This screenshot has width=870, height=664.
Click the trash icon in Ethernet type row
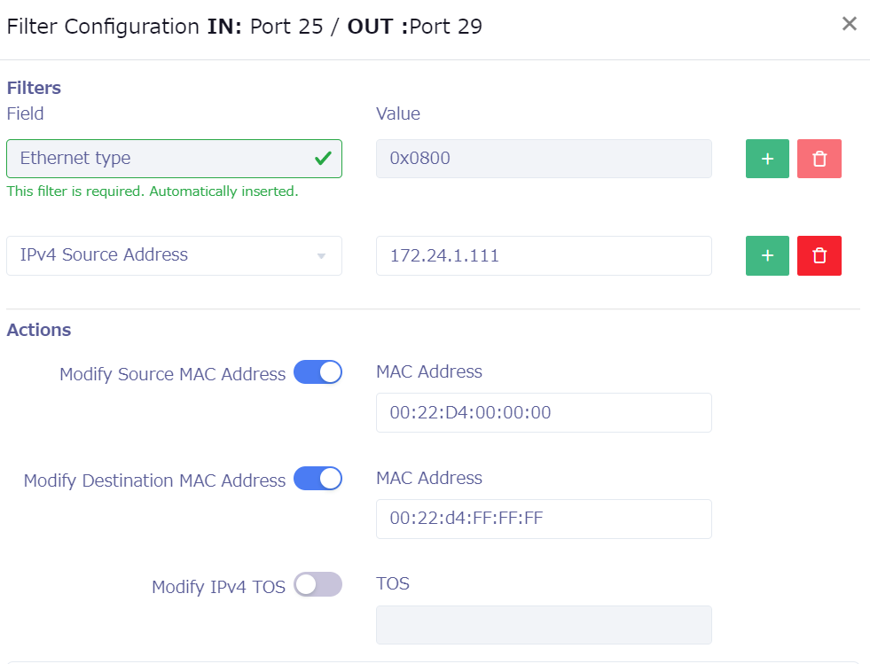click(819, 159)
